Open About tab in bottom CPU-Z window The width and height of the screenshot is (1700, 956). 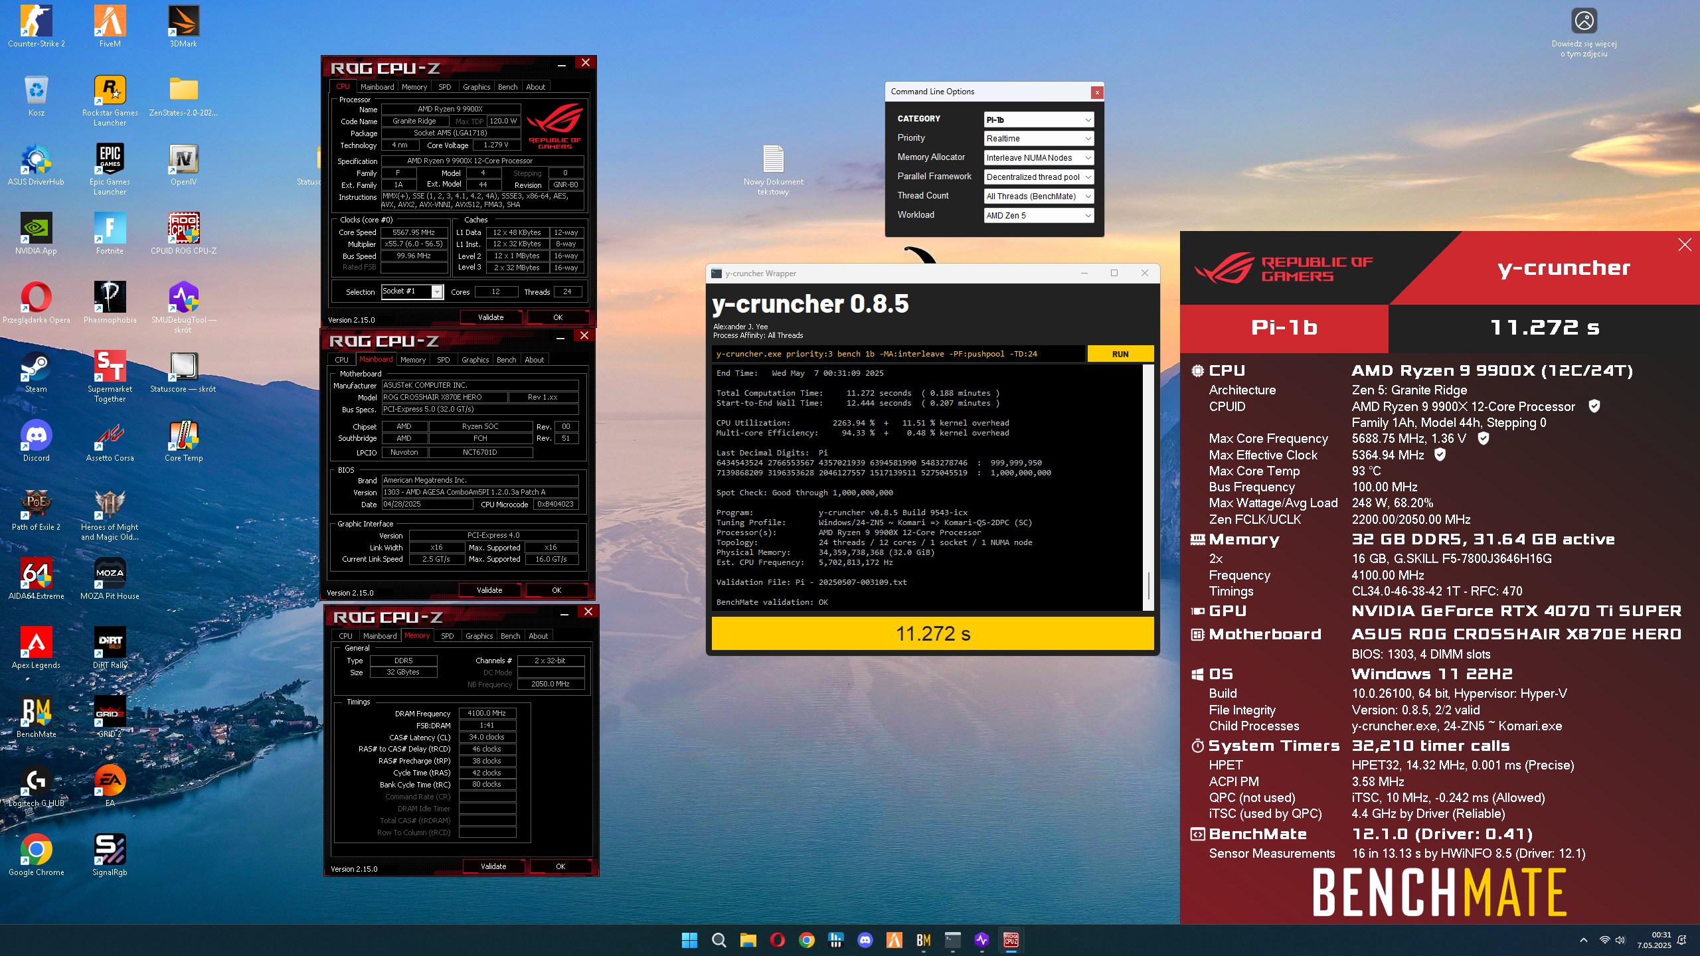coord(538,636)
